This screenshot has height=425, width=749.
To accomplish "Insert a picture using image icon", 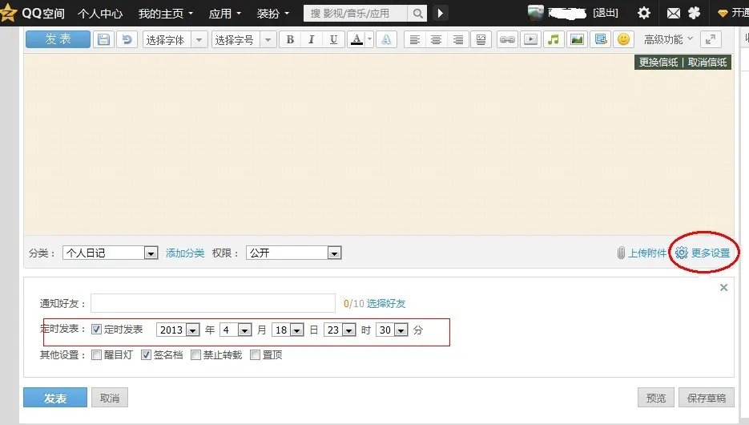I will click(x=577, y=40).
